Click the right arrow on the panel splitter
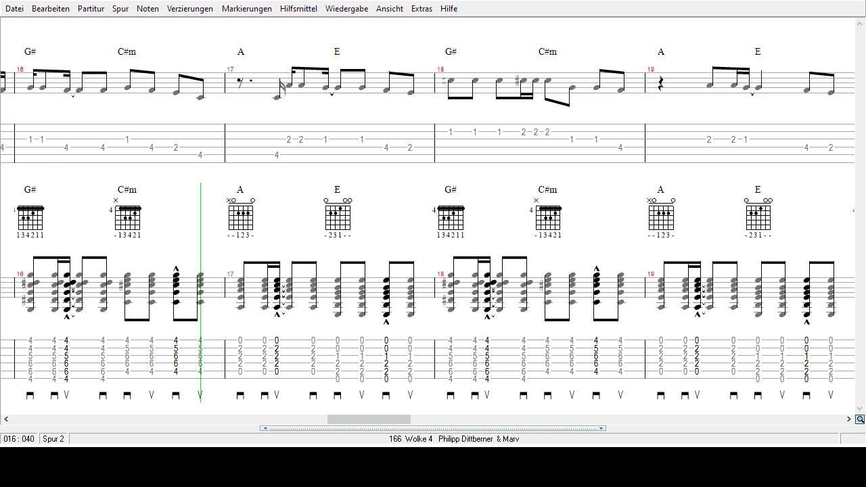The image size is (866, 487). pyautogui.click(x=601, y=428)
